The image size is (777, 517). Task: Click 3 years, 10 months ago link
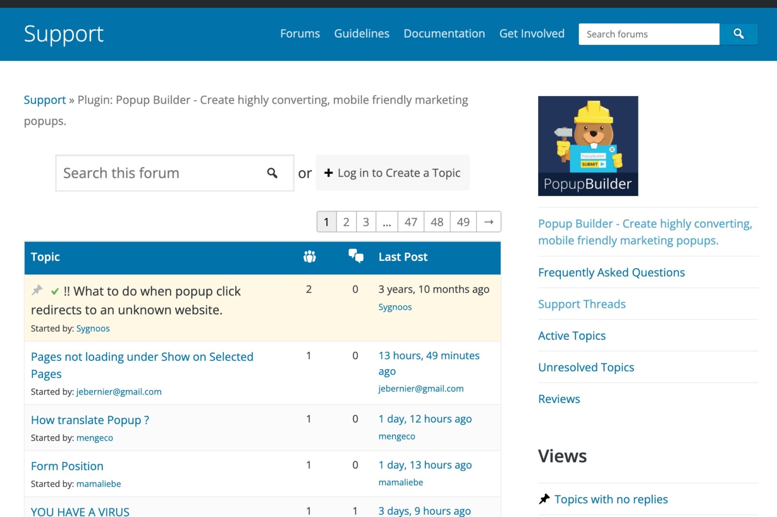434,290
